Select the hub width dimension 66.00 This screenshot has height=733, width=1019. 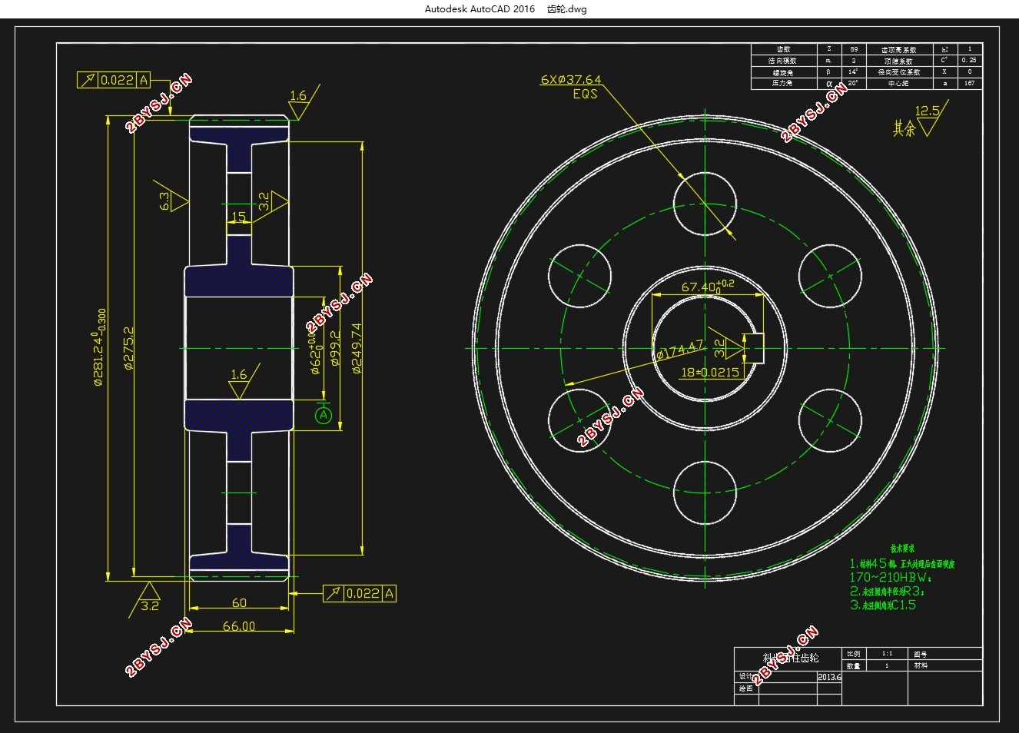(x=239, y=626)
